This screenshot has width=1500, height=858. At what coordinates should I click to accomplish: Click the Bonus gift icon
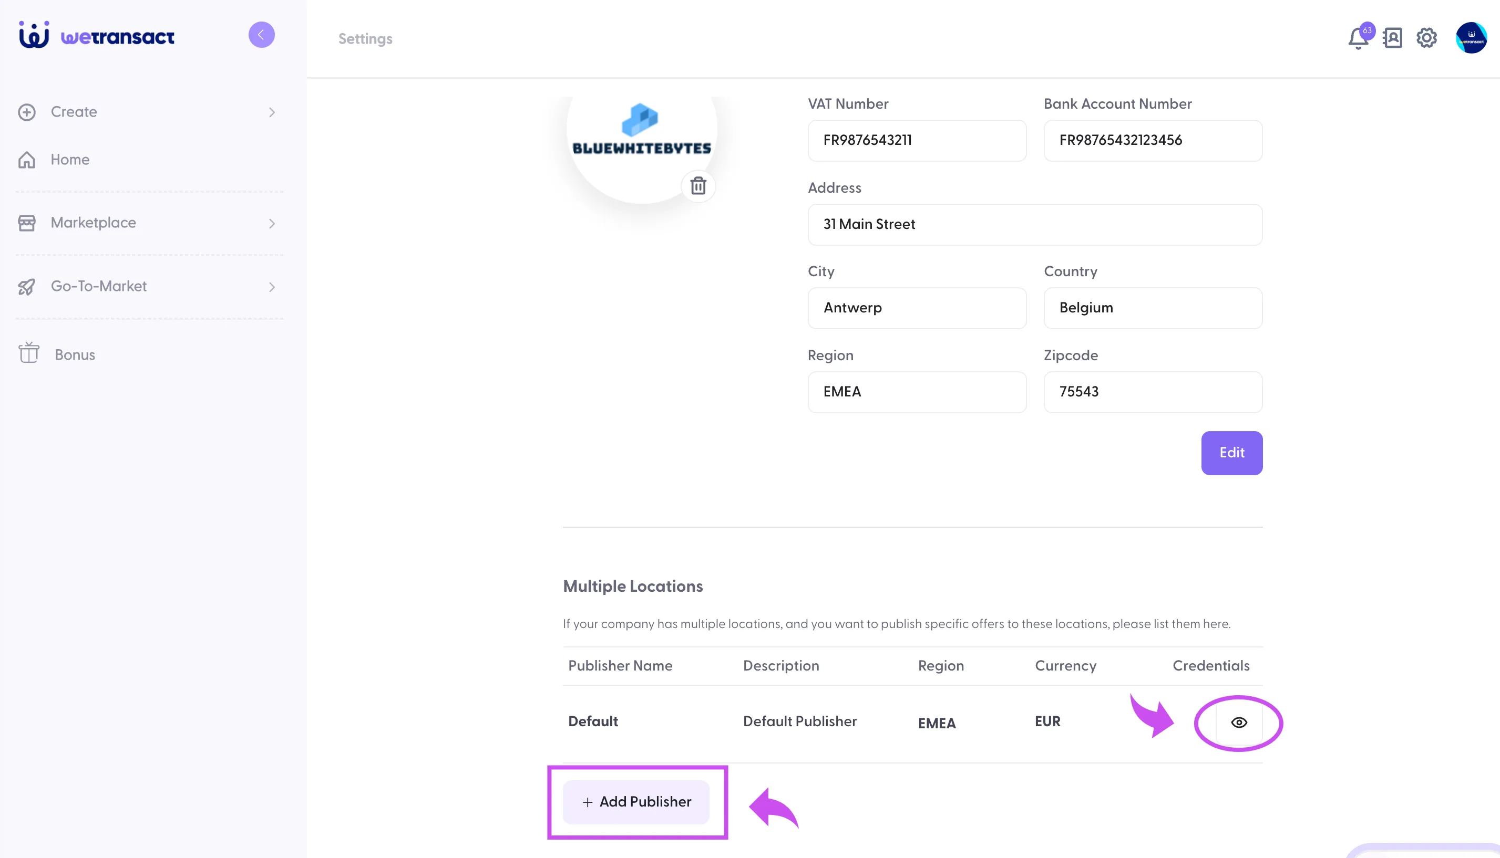pyautogui.click(x=28, y=353)
